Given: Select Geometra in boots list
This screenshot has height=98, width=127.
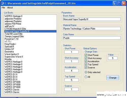Looking at the screenshot, I should point(30,52).
